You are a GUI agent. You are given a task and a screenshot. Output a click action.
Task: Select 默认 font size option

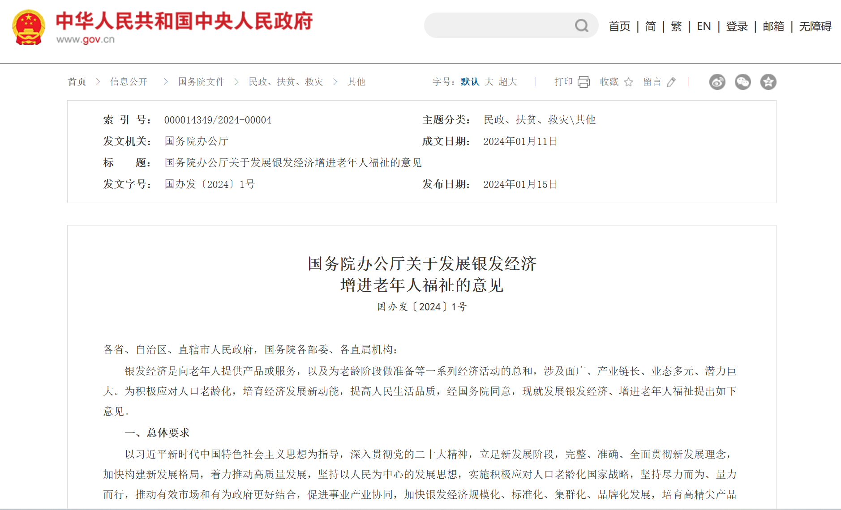[470, 82]
